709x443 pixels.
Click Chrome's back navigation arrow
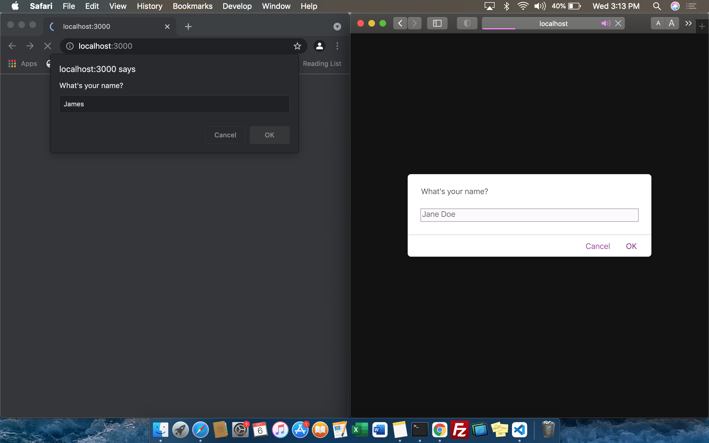coord(12,46)
